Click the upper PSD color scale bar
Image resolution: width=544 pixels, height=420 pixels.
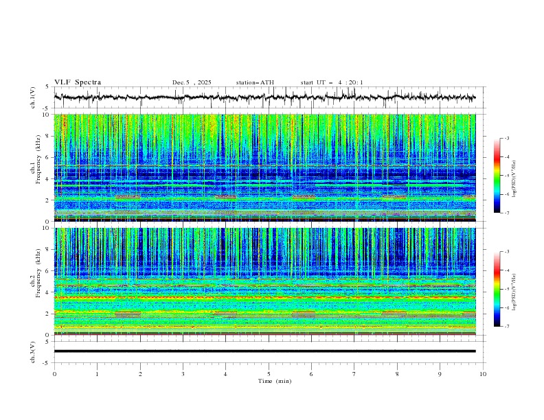pos(497,175)
